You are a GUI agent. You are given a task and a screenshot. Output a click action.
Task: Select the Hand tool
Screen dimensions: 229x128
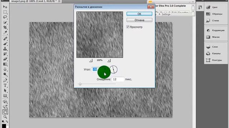[x=5, y=112]
